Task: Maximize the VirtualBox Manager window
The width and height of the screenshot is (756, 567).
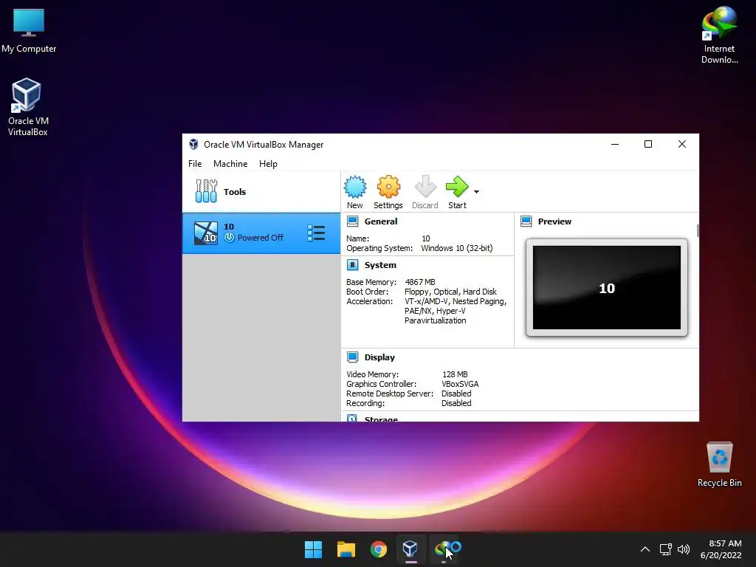Action: (648, 144)
